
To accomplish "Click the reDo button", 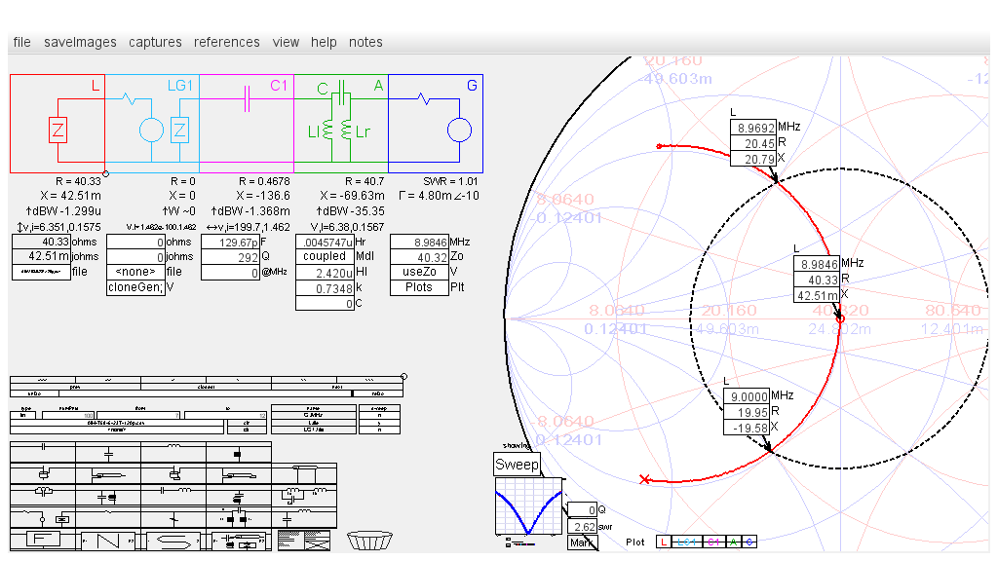I will coord(378,393).
